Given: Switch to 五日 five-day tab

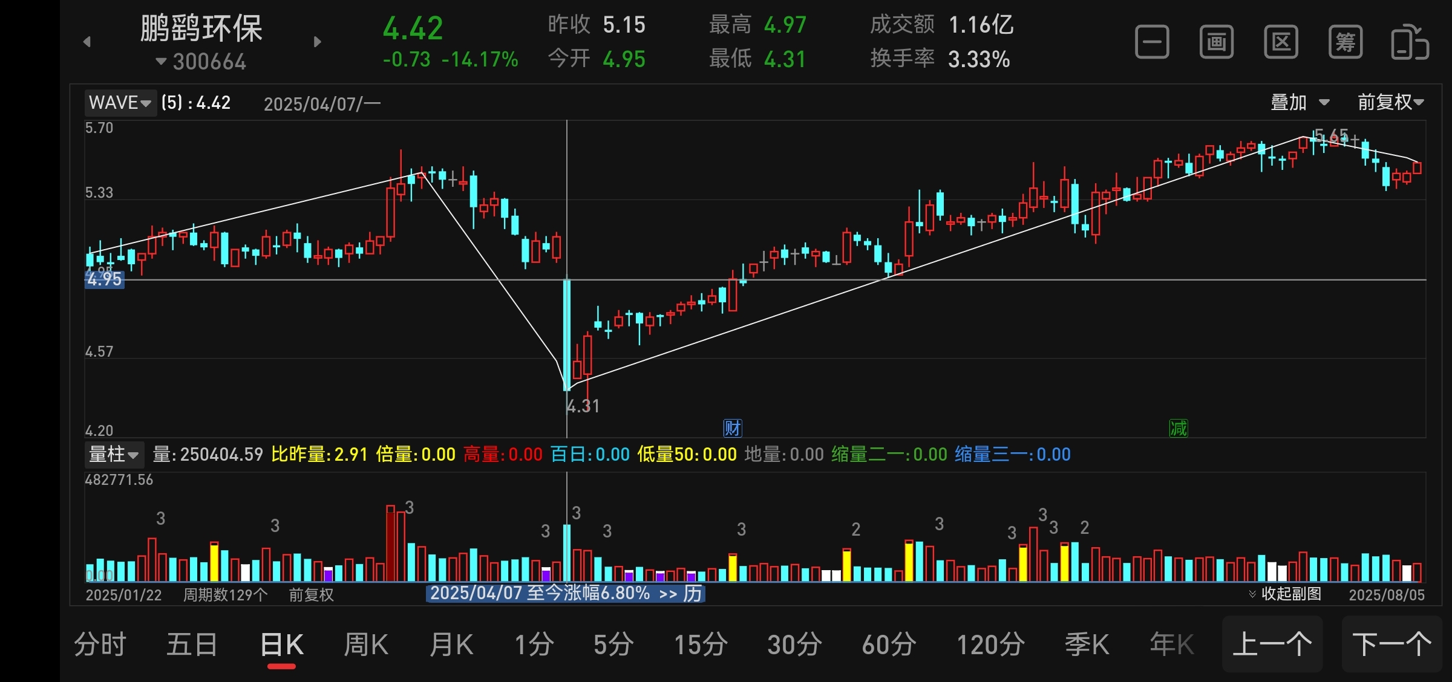Looking at the screenshot, I should click(192, 645).
